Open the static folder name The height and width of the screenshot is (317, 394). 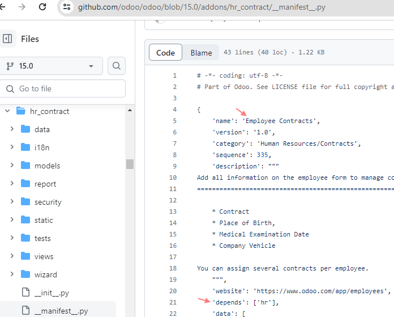tap(44, 220)
